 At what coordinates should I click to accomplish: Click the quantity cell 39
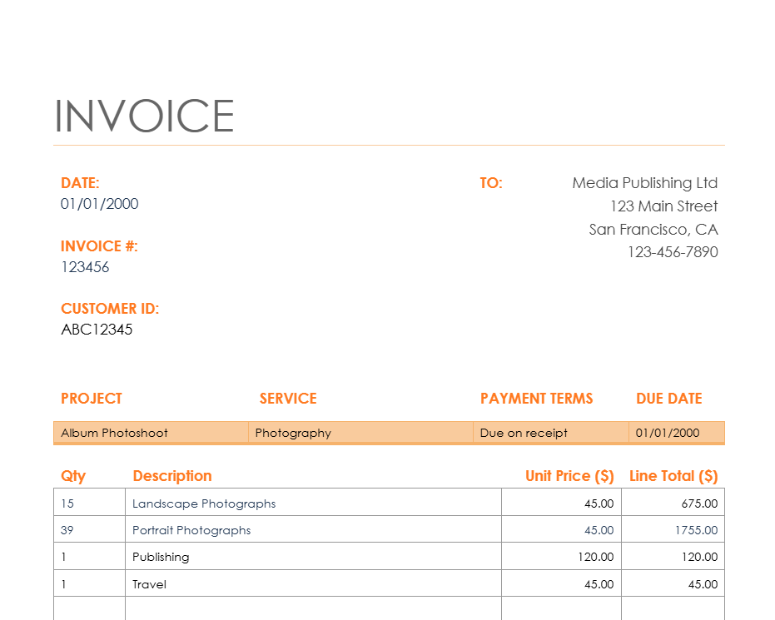click(89, 529)
